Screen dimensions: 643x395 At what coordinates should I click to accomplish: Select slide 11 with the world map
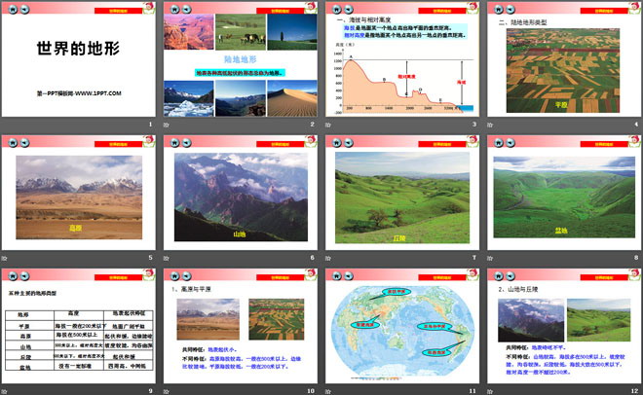399,331
